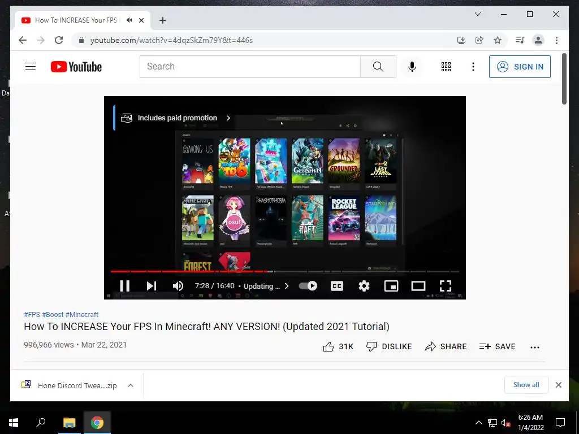Image resolution: width=579 pixels, height=434 pixels.
Task: Open the tab search dropdown
Action: (477, 14)
